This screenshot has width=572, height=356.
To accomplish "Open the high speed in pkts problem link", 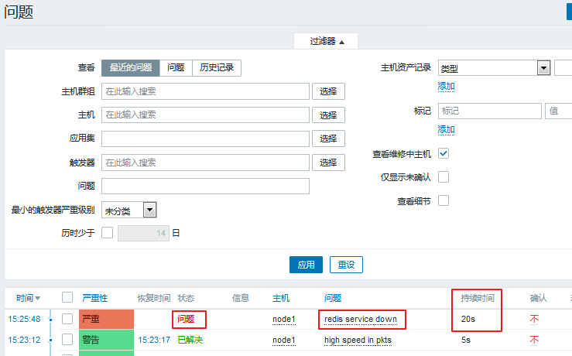I will 358,341.
